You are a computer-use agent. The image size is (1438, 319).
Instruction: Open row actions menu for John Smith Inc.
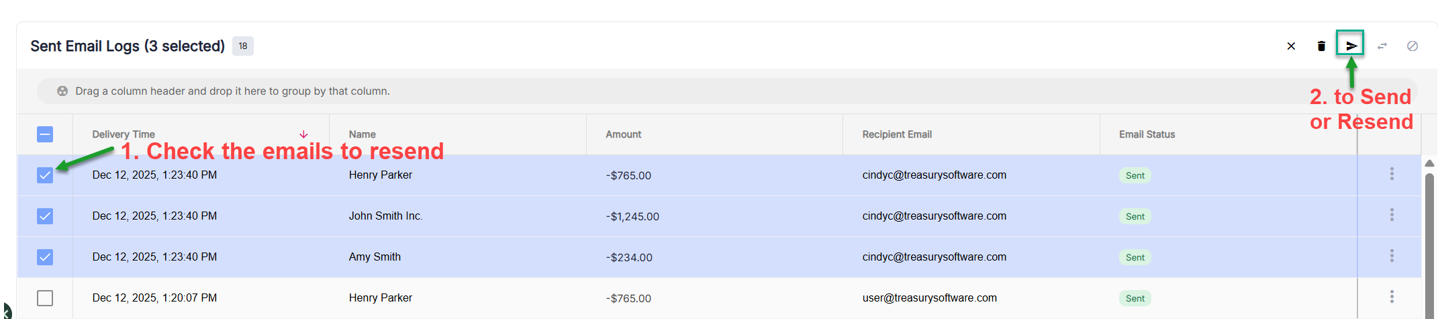[1392, 215]
